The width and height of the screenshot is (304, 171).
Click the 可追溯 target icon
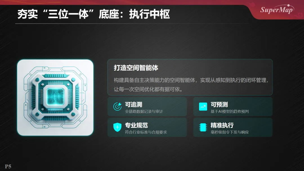tap(117, 107)
